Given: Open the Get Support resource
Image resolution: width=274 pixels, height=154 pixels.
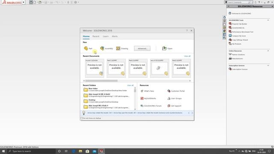Looking at the screenshot, I should [174, 106].
